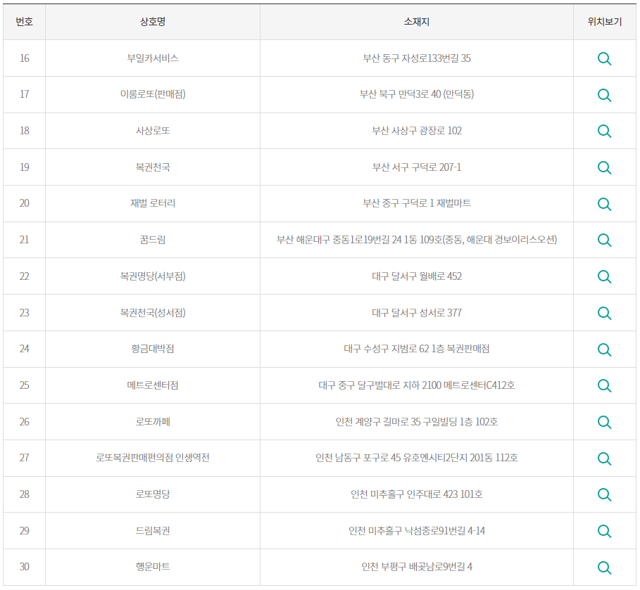View location of 사상로또
640x590 pixels.
coord(604,132)
